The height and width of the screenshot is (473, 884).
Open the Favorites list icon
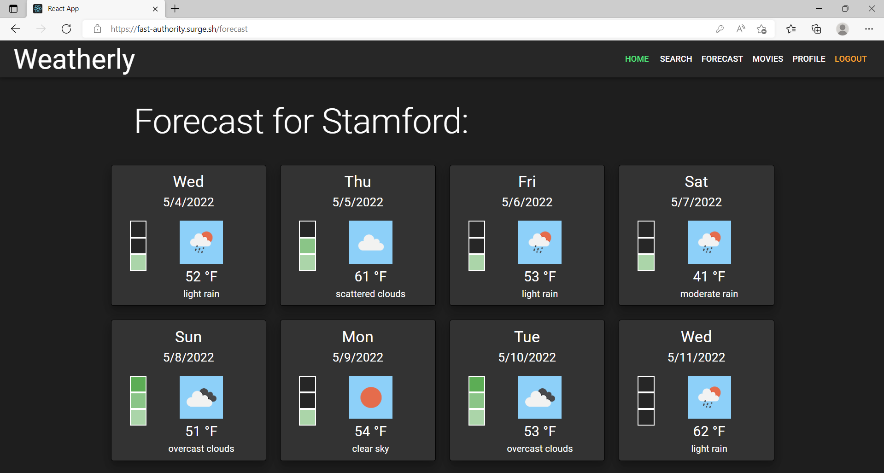(791, 29)
